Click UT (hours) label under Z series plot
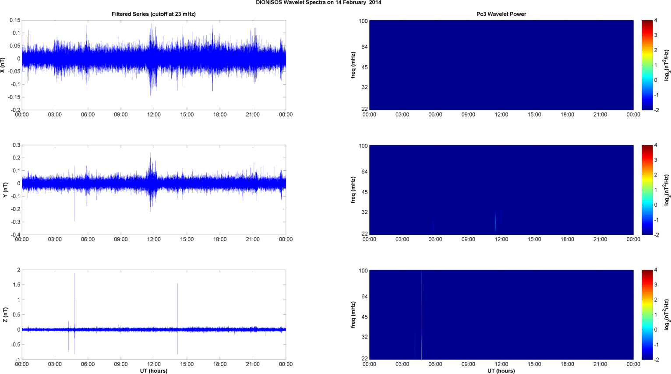Screen dimensions: 671x374 154,371
